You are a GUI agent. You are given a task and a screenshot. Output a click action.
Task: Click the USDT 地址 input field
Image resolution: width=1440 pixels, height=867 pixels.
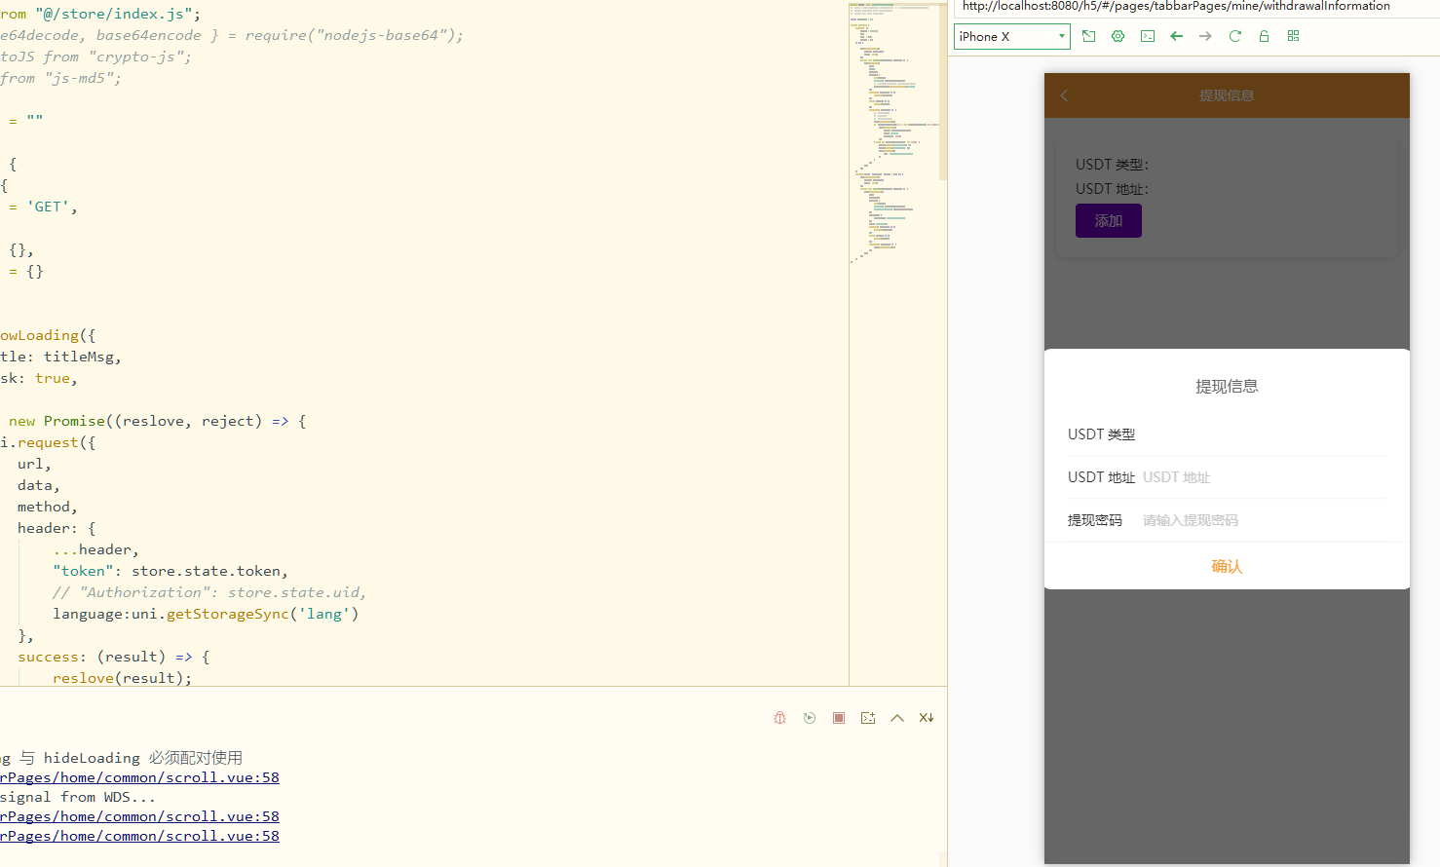pos(1262,477)
